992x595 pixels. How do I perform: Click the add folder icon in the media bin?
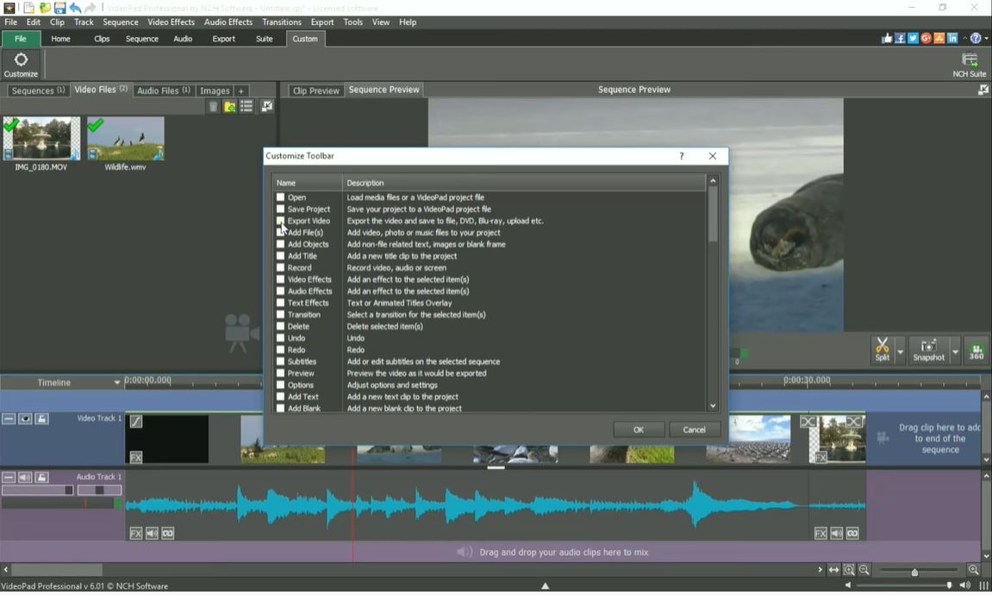(x=229, y=107)
